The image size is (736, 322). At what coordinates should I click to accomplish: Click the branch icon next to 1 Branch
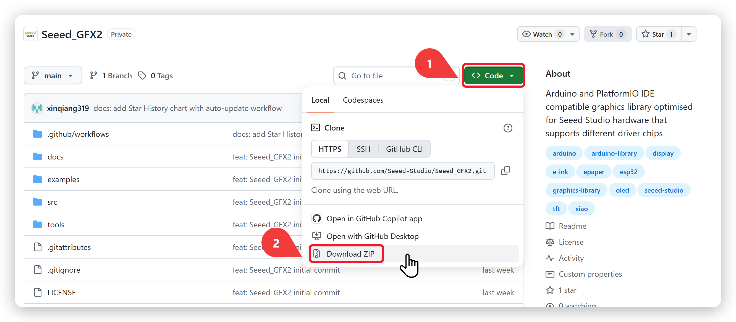tap(93, 76)
